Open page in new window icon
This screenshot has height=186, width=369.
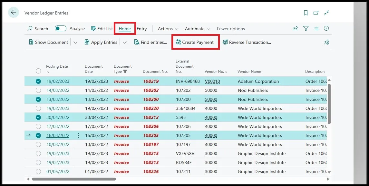point(316,13)
